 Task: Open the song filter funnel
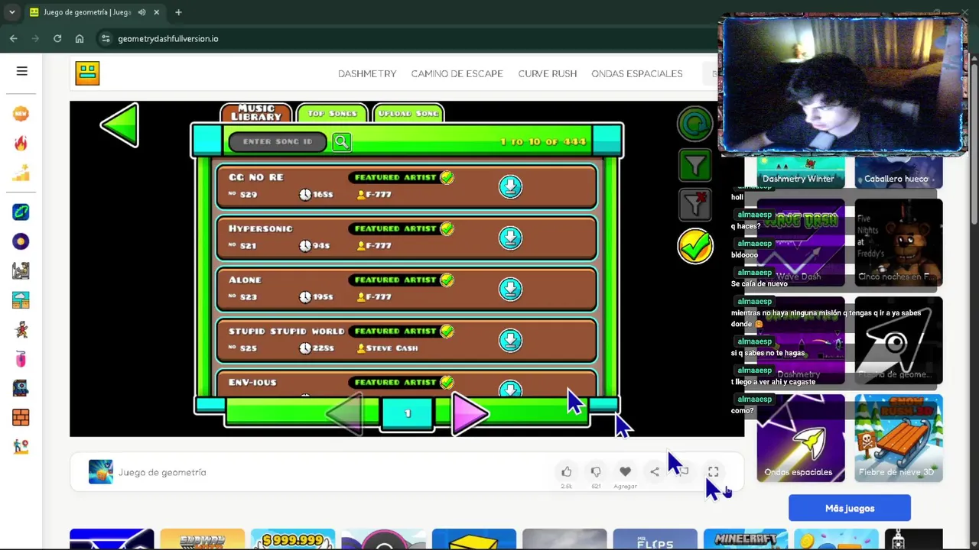coord(694,166)
